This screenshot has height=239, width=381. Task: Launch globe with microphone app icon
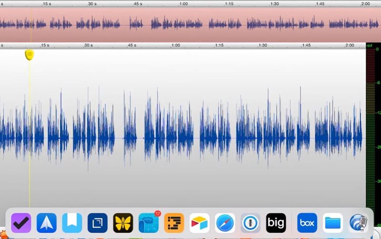[x=359, y=223]
